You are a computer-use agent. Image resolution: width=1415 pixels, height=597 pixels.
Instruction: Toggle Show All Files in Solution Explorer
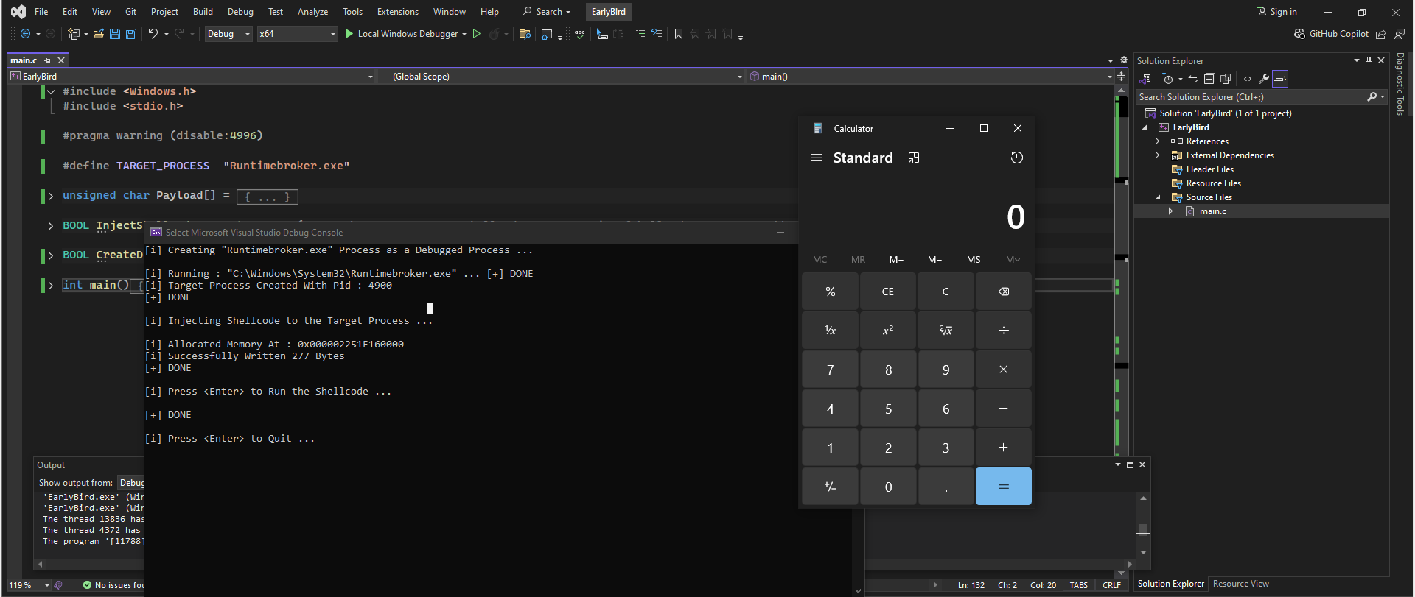click(1226, 79)
